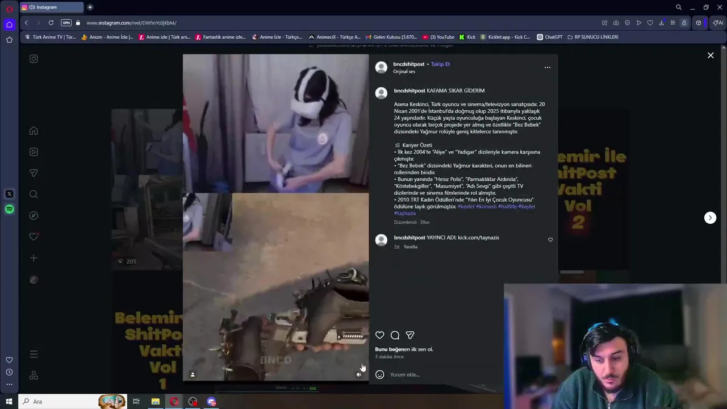727x409 pixels.
Task: Show tagged people icon on the reel
Action: tap(193, 374)
